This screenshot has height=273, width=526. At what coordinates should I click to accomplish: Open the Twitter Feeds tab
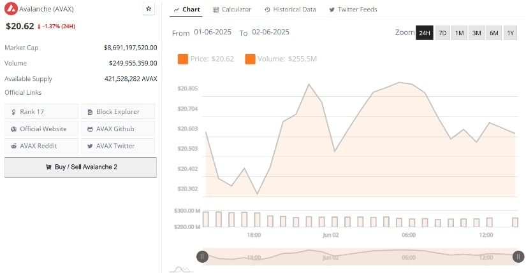pyautogui.click(x=353, y=10)
